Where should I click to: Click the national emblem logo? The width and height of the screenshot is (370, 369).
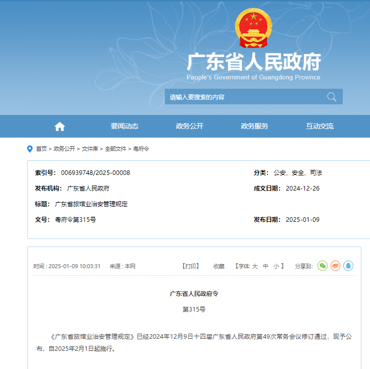coord(253,28)
